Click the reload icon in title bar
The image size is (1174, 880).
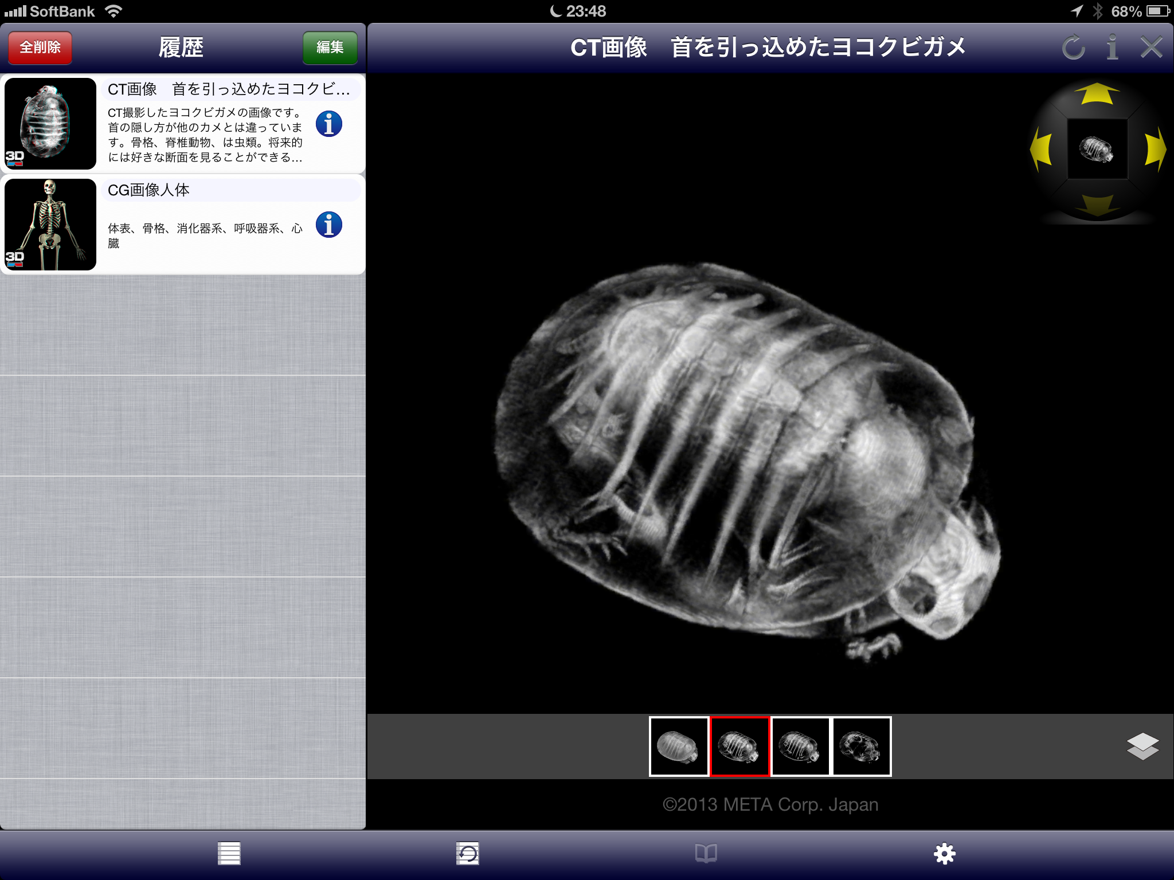pos(1073,48)
